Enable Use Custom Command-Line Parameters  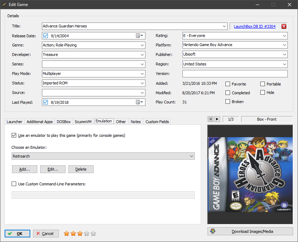14,184
